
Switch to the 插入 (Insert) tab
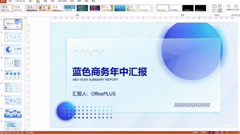coord(31,1)
